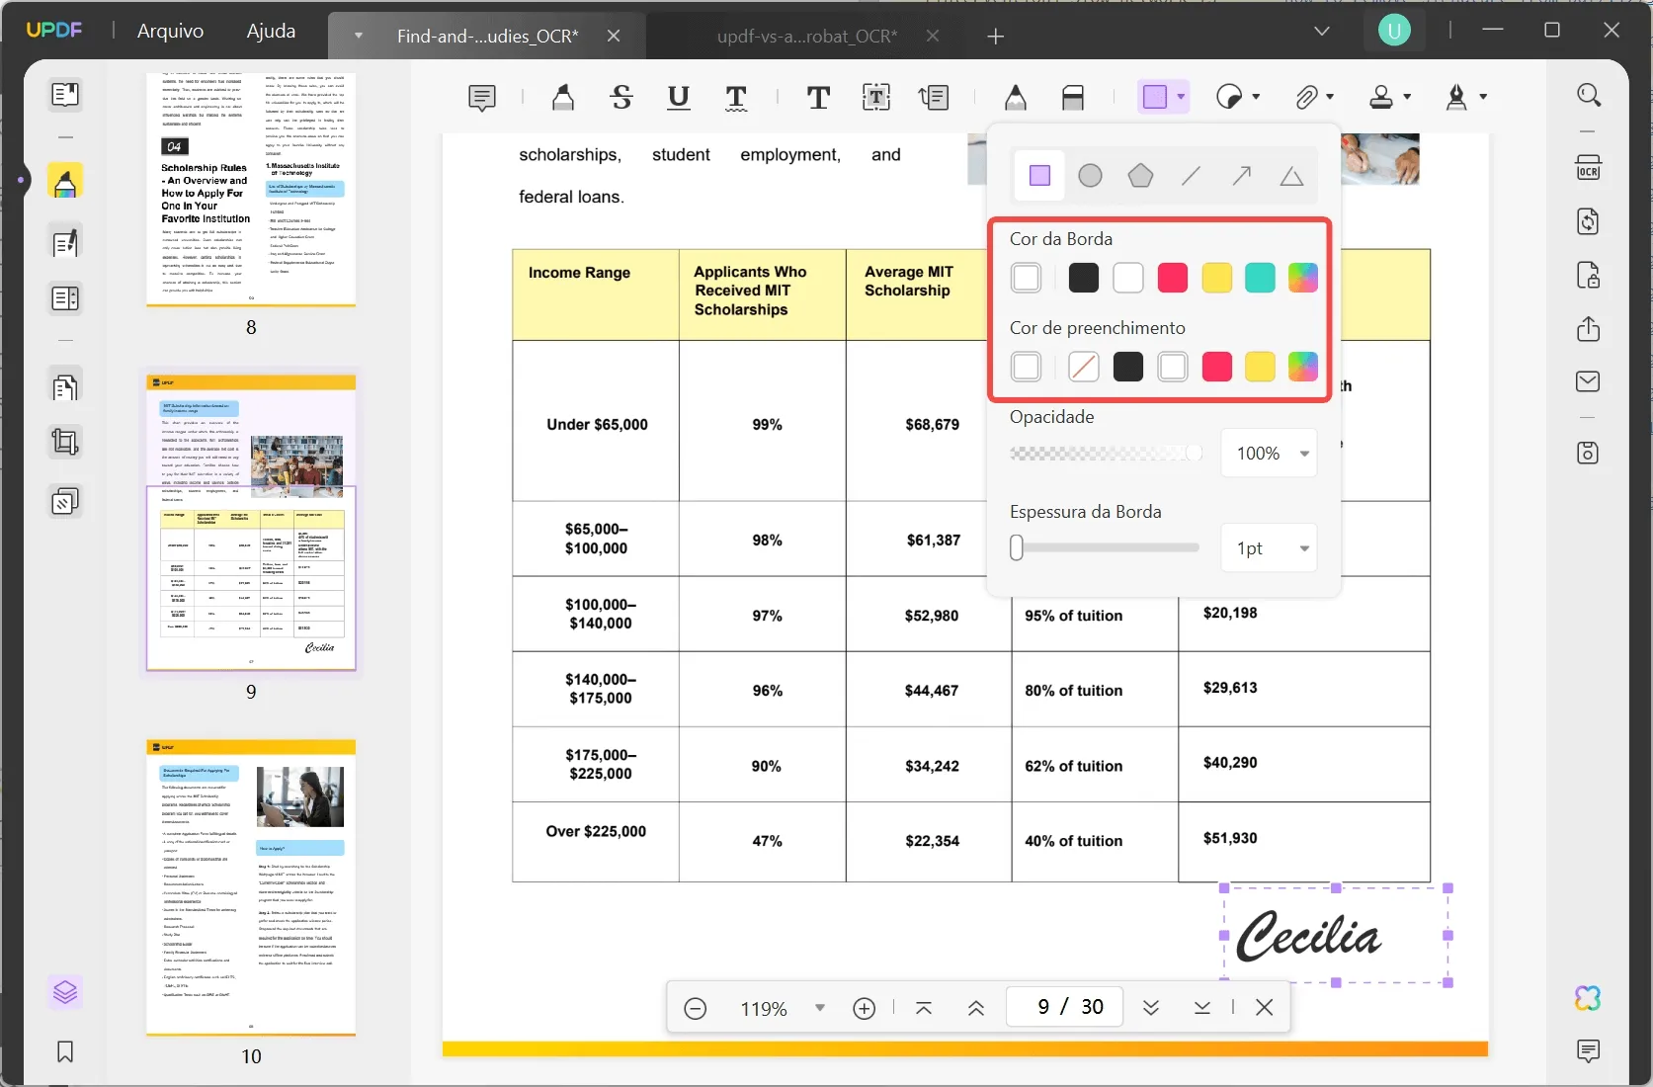Go to the first page
The height and width of the screenshot is (1087, 1653).
924,1008
